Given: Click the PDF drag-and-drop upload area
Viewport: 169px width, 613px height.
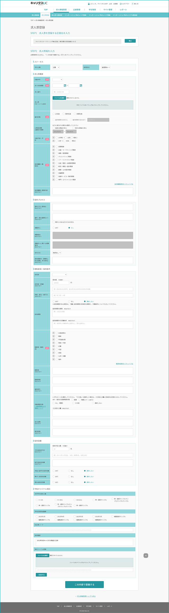Looking at the screenshot, I should 93,105.
